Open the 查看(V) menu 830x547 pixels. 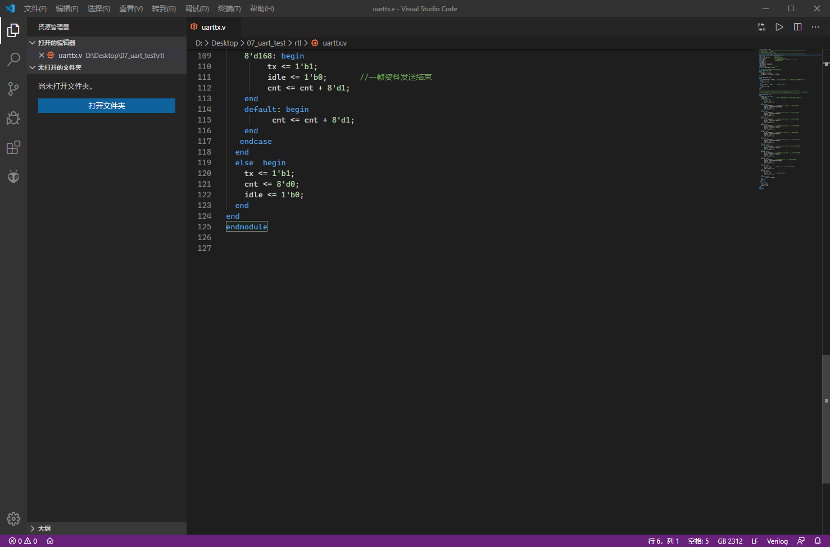point(131,8)
